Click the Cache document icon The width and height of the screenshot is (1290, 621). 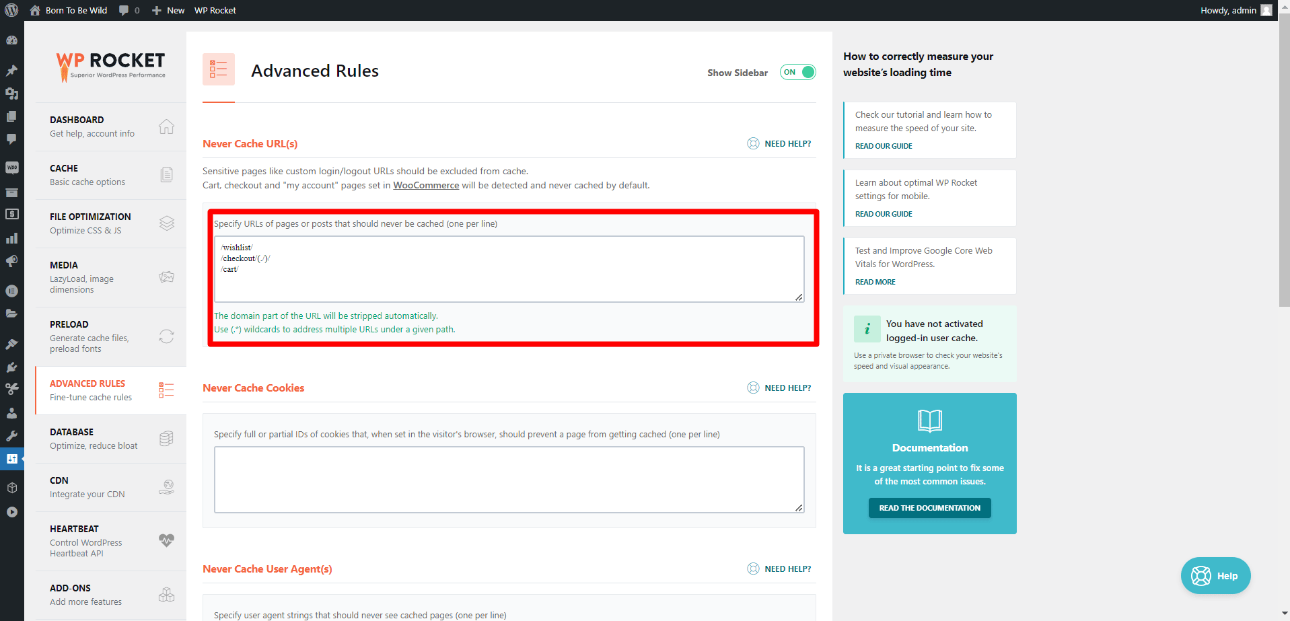pos(166,175)
